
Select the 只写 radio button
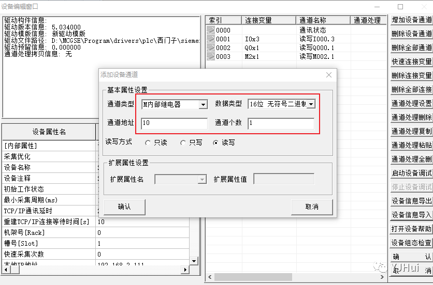point(183,142)
